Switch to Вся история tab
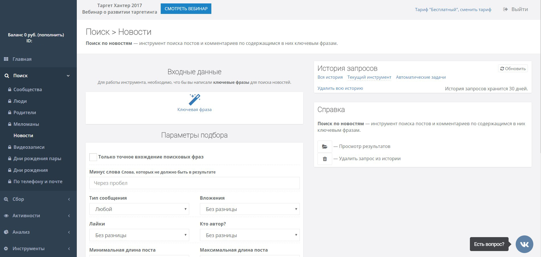 pyautogui.click(x=330, y=77)
